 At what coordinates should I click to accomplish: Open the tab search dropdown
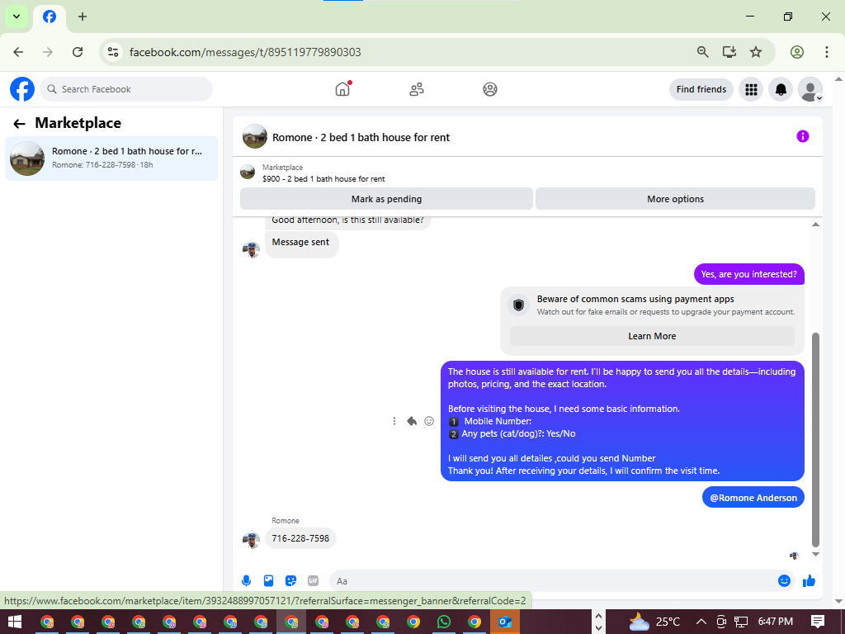pyautogui.click(x=17, y=17)
